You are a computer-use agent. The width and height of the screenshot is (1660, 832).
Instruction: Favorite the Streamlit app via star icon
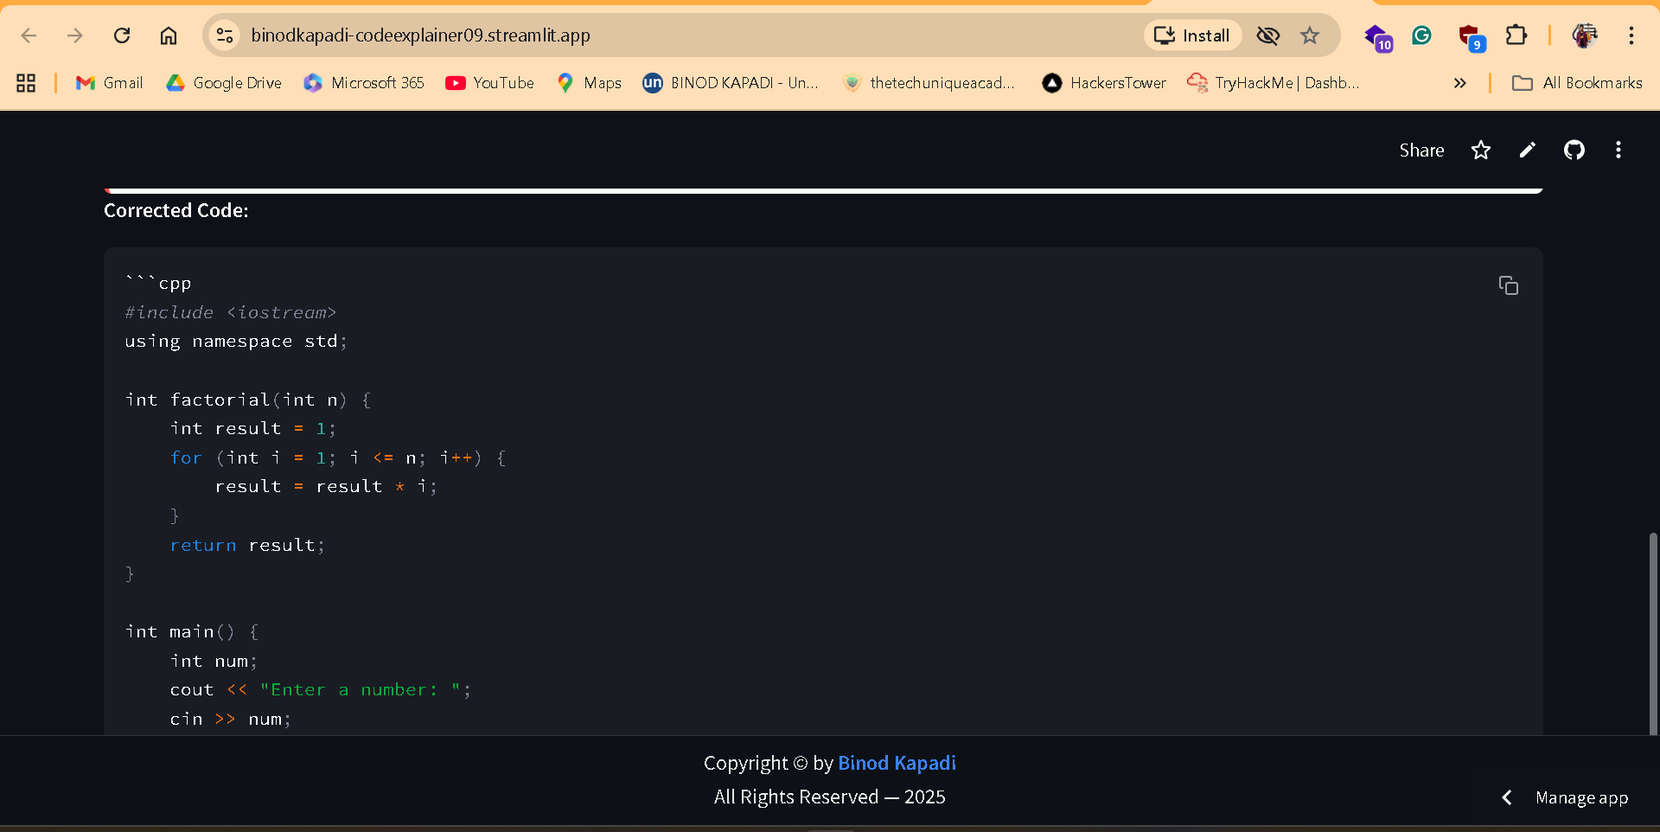tap(1481, 150)
